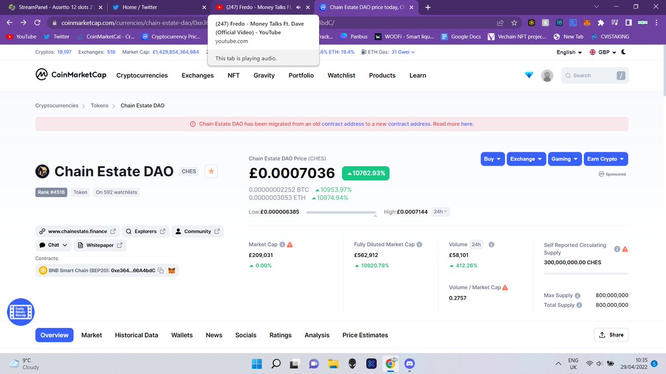Open the user profile avatar

[x=547, y=75]
